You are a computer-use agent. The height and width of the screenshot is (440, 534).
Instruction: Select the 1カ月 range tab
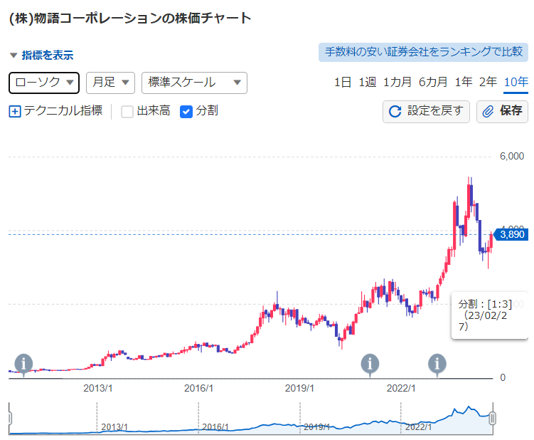(397, 82)
